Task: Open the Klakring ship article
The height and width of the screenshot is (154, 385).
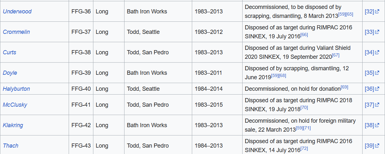Action: (x=13, y=125)
